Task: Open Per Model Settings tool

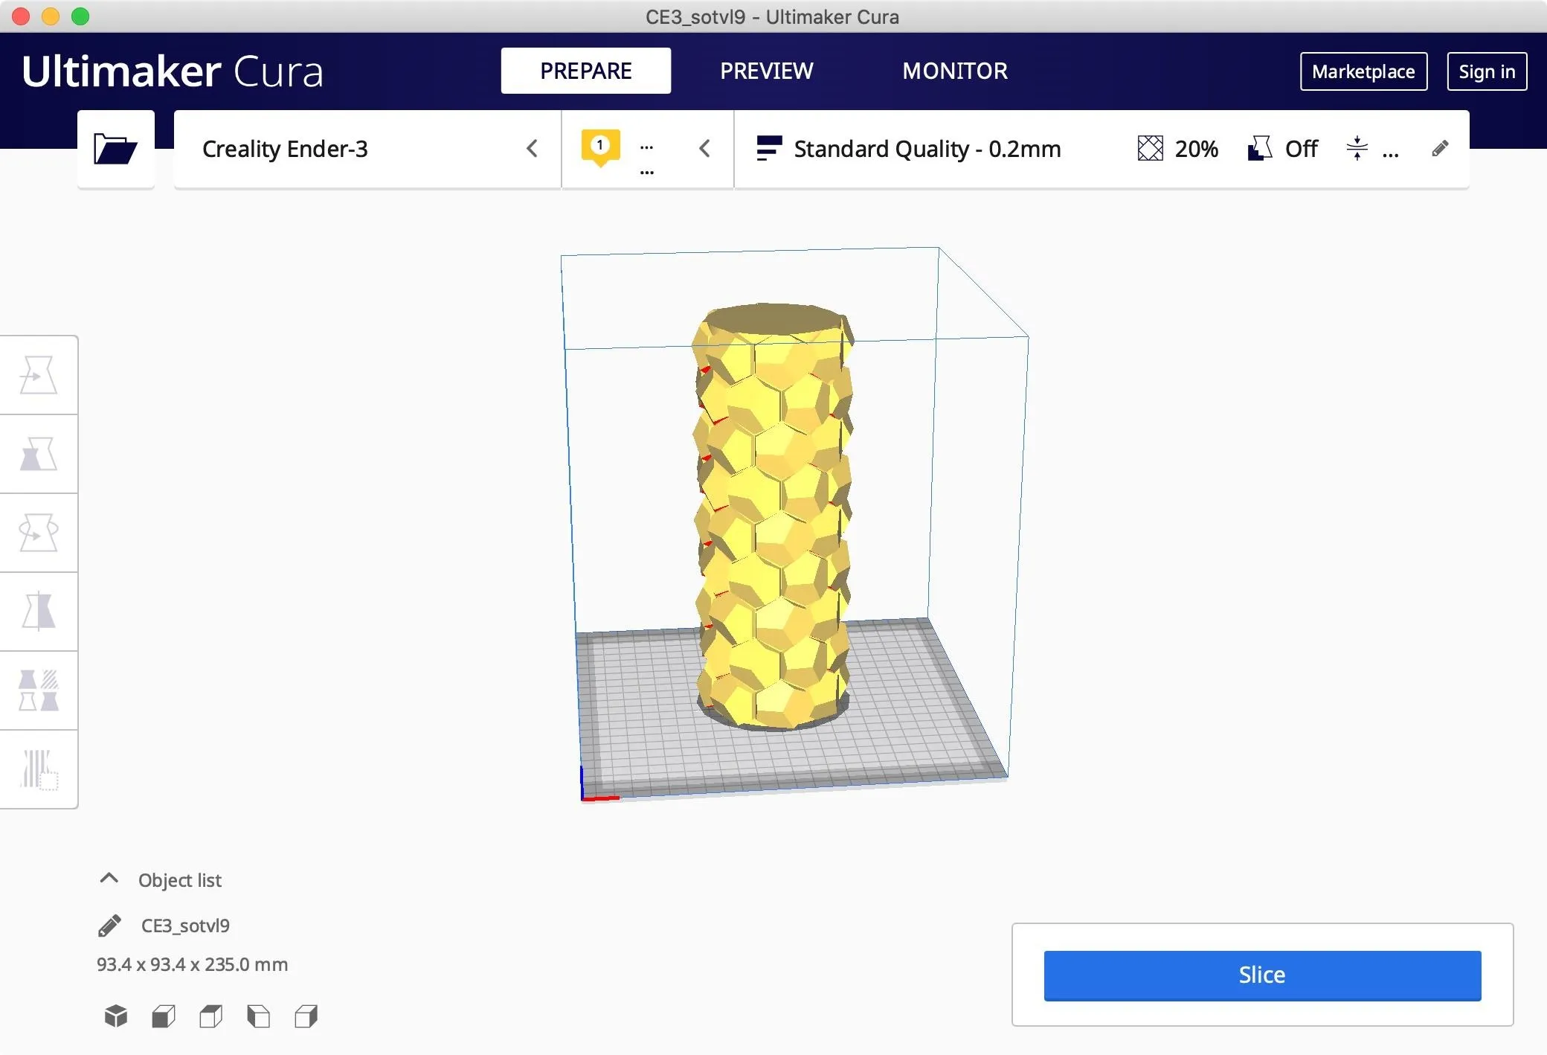Action: [x=39, y=690]
